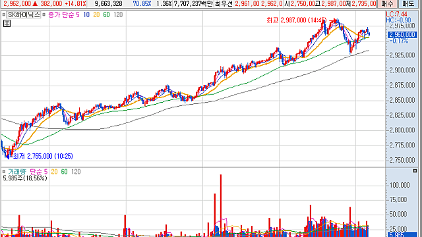Select volume moving average period 60
Image resolution: width=422 pixels, height=237 pixels.
click(65, 171)
